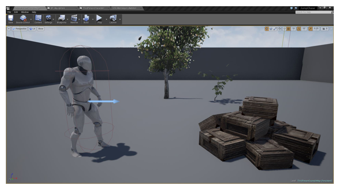340x190 pixels.
Task: Close the ThirdPersonCharacter tab
Action: [108, 8]
